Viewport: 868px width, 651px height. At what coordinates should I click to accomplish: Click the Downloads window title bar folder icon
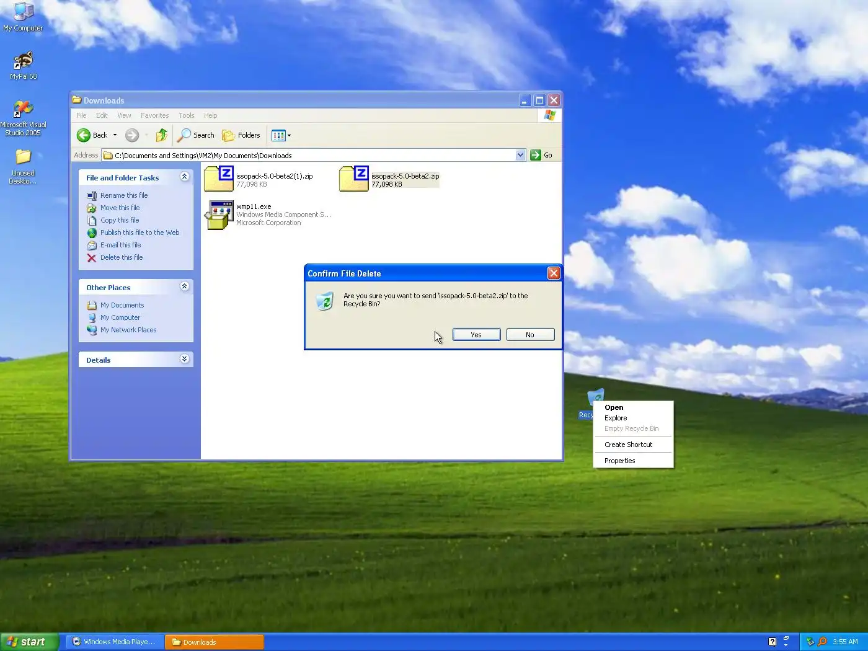(77, 100)
